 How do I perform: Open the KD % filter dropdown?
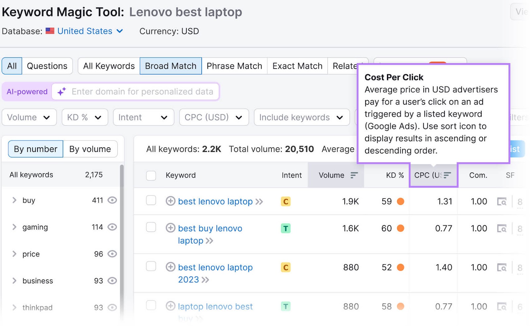pos(84,117)
